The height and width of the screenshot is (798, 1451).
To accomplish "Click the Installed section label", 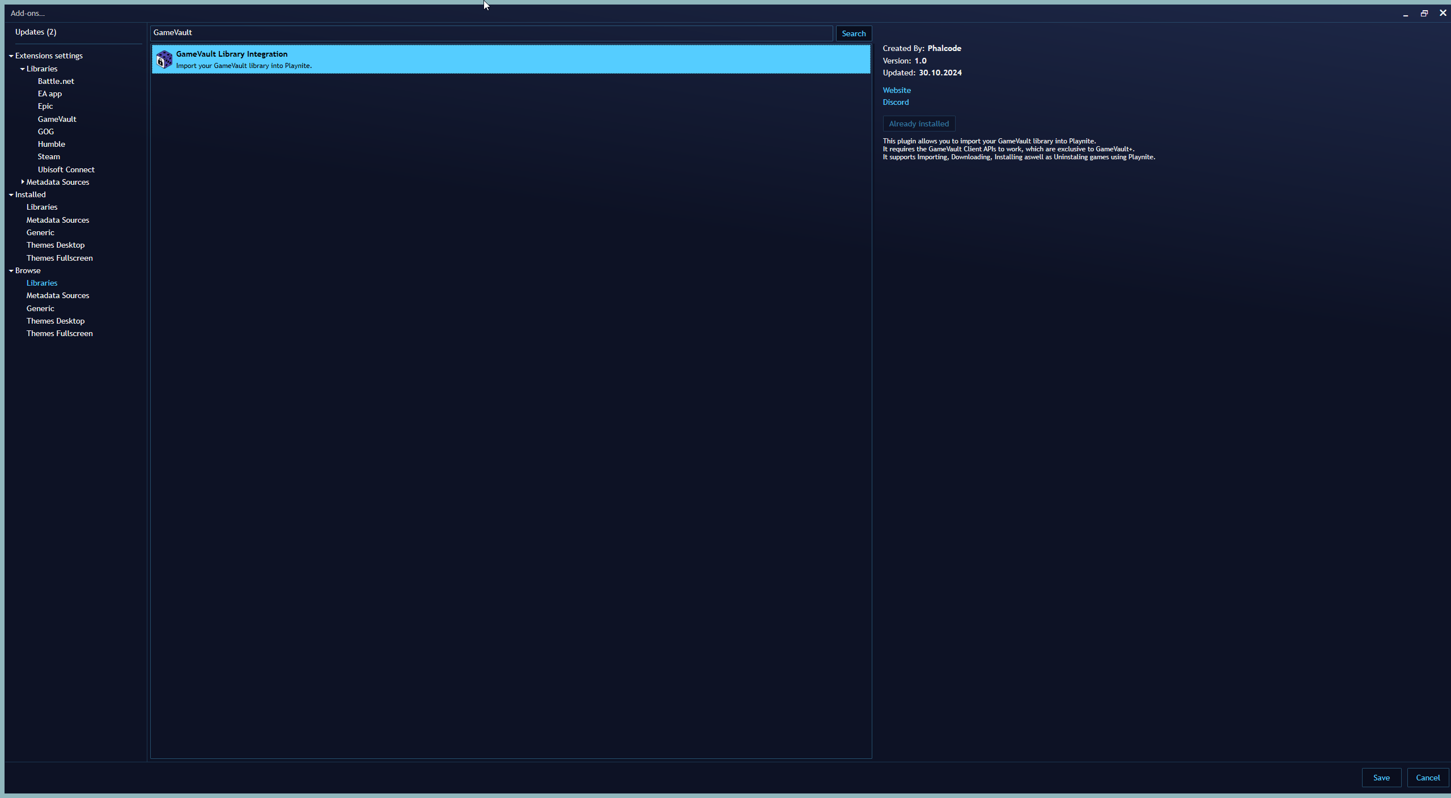I will click(x=31, y=194).
